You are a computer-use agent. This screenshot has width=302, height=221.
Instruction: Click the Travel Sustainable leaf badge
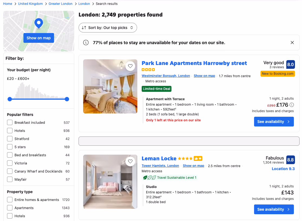[x=149, y=177]
